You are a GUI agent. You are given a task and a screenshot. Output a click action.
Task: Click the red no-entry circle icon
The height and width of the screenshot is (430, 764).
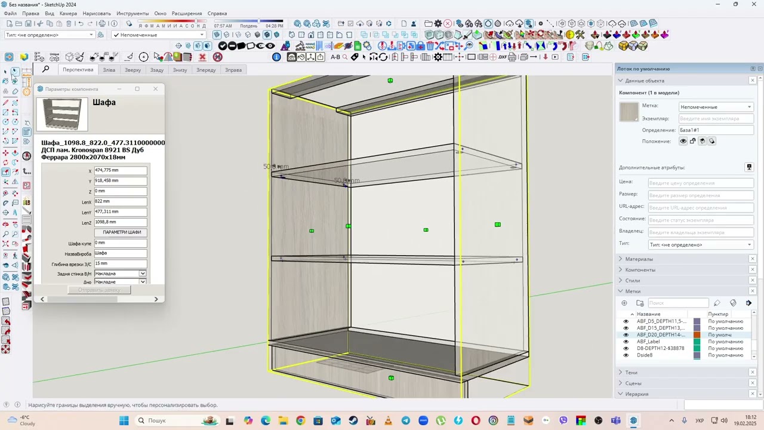217,57
